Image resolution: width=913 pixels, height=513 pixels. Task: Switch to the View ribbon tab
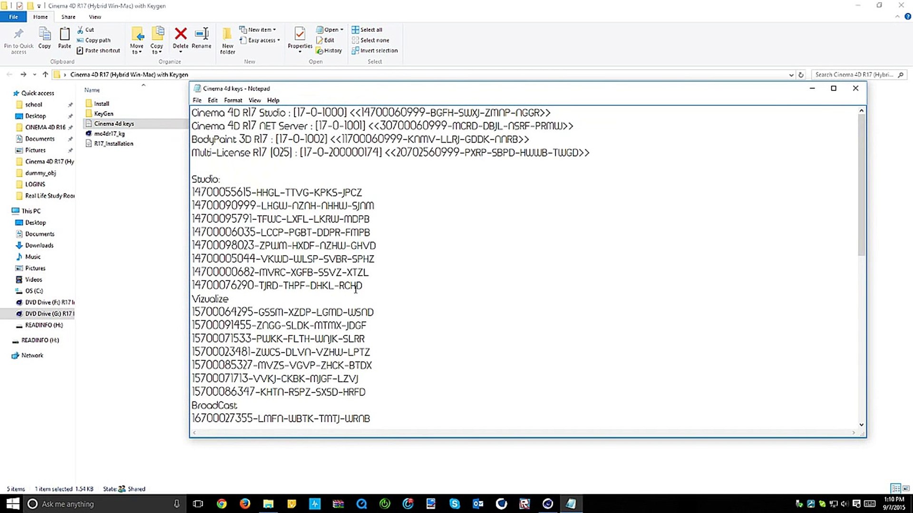(95, 17)
